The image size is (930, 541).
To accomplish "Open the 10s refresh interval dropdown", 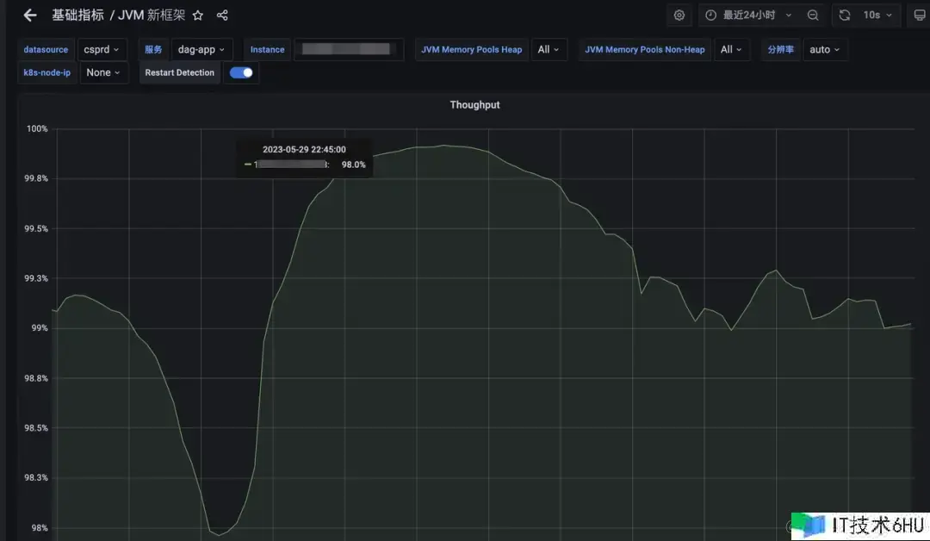I will pos(878,16).
